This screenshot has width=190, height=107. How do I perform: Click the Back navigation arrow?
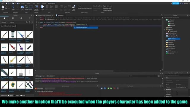13,7
